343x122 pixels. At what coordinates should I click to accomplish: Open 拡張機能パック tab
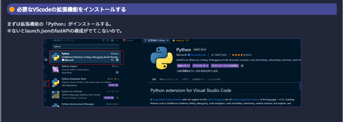[x=198, y=79]
